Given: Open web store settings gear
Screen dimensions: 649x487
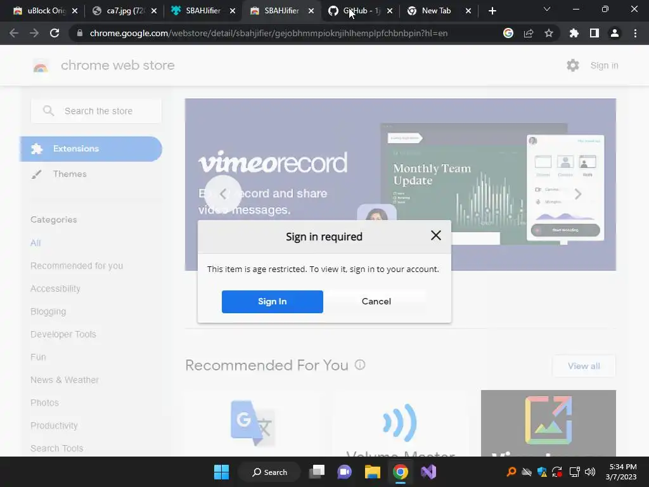Looking at the screenshot, I should 573,65.
